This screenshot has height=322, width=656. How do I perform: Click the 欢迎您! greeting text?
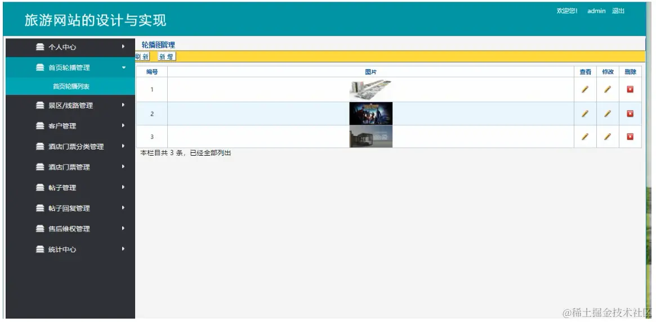[567, 11]
